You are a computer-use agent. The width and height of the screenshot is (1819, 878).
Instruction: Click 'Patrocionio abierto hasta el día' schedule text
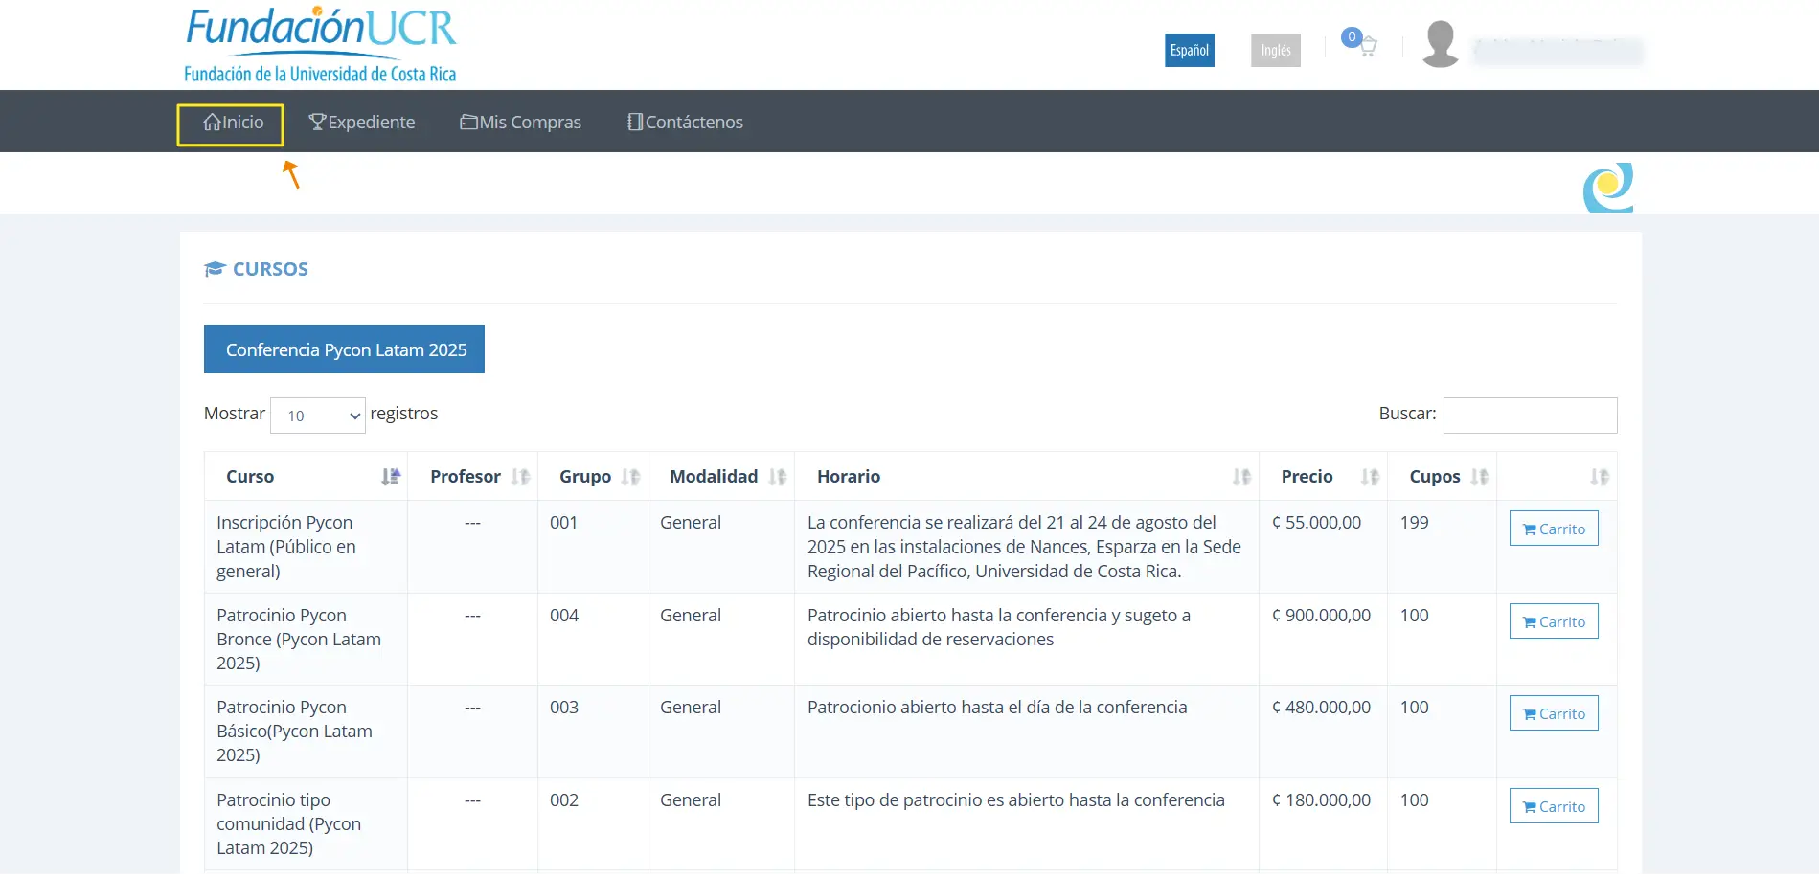[x=997, y=708]
